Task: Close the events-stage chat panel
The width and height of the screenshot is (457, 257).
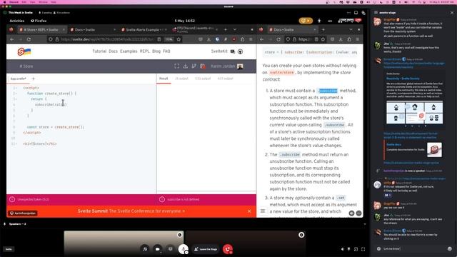Action: 452,13
